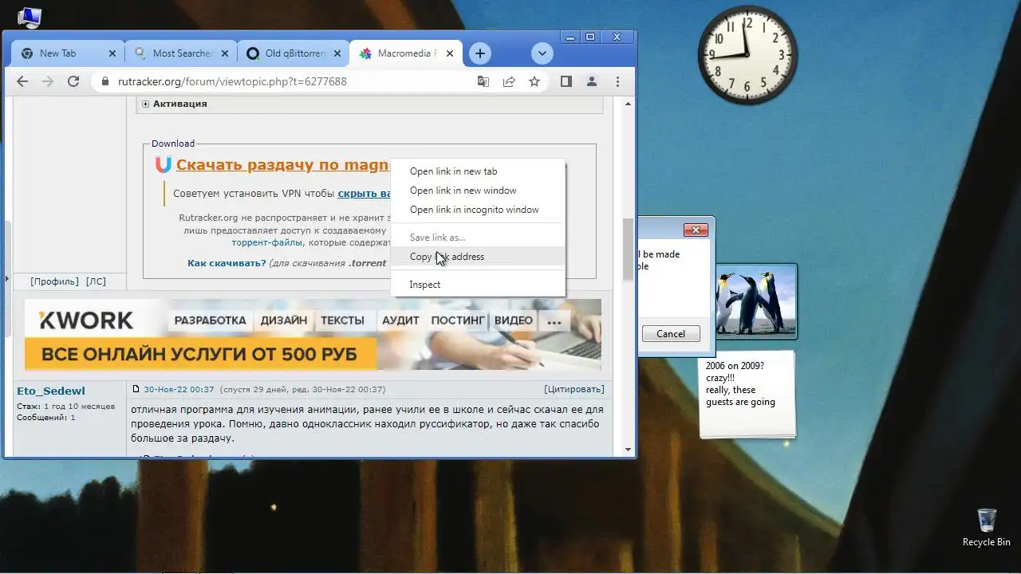Image resolution: width=1021 pixels, height=574 pixels.
Task: Click the page scrollbar down arrow
Action: [x=629, y=450]
